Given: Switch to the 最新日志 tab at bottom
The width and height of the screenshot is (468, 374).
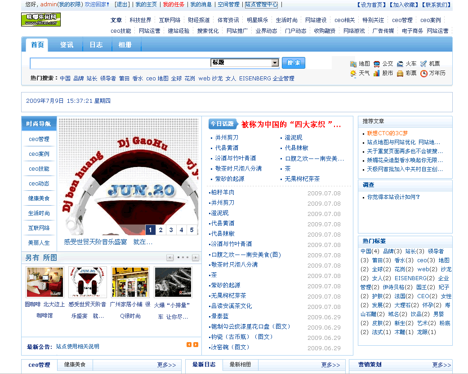Looking at the screenshot, I should click(x=204, y=365).
